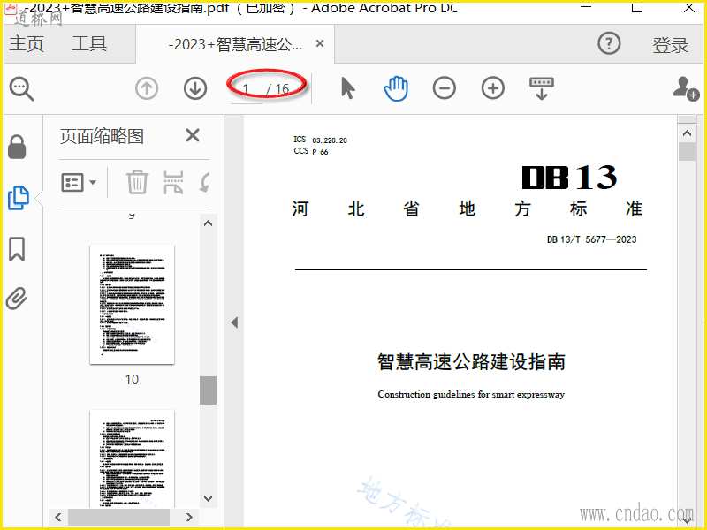Open the search magnifier tool
The height and width of the screenshot is (530, 707).
click(x=21, y=89)
